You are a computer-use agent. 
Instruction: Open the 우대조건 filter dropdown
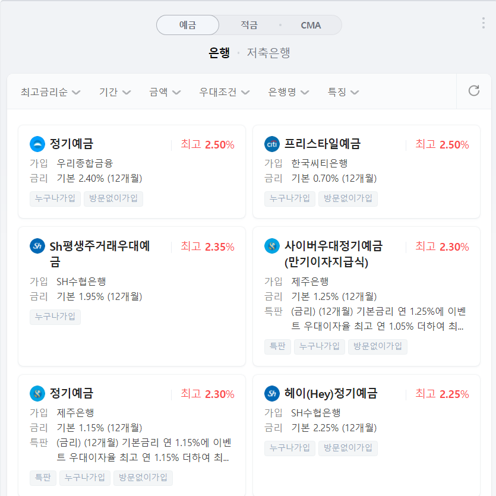point(225,92)
